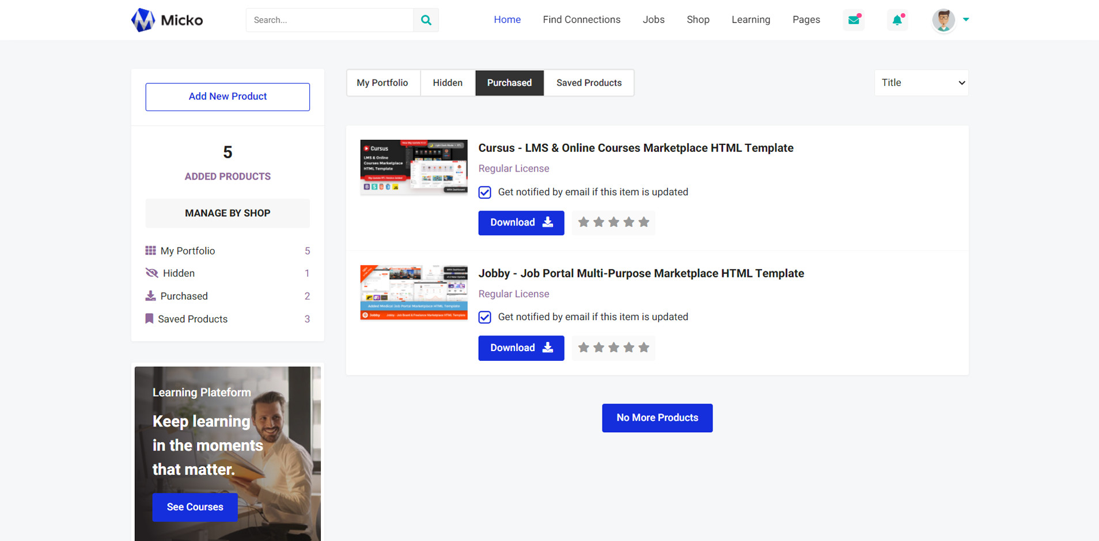1099x541 pixels.
Task: Expand the profile menu caret arrow
Action: [966, 20]
